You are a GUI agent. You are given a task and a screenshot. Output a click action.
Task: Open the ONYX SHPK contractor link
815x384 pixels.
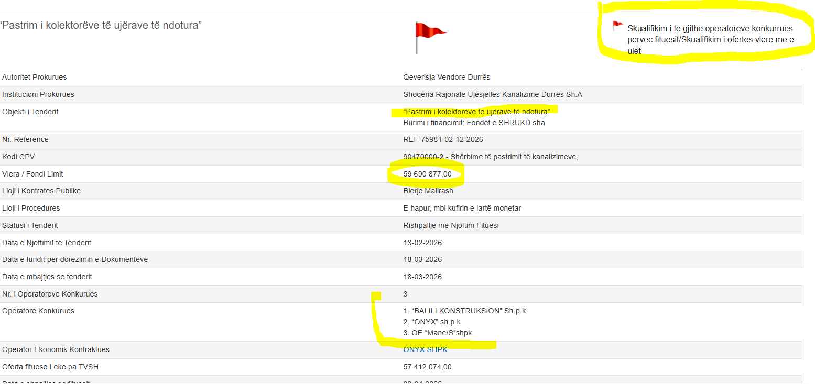coord(425,349)
